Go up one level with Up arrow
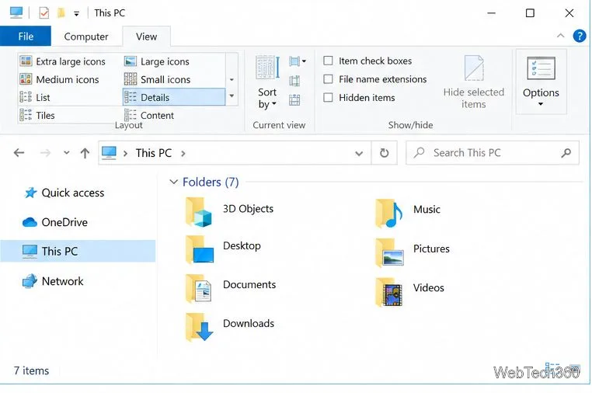Image resolution: width=592 pixels, height=393 pixels. click(x=85, y=153)
